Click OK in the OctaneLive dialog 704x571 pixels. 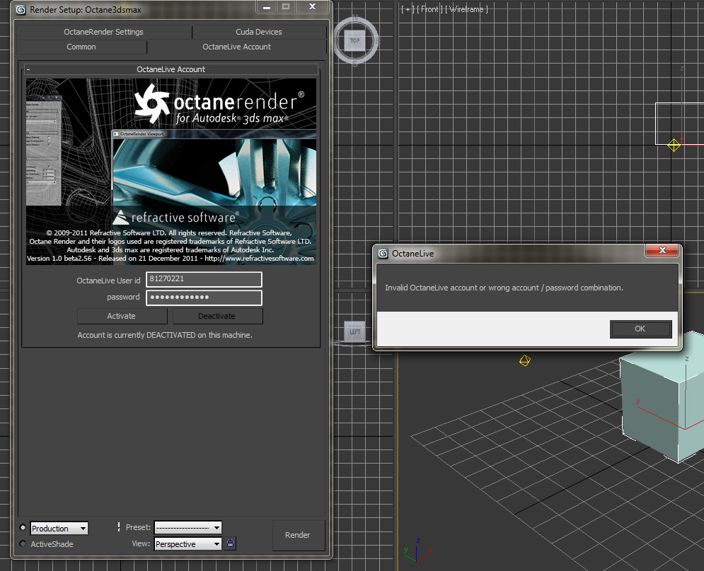tap(640, 329)
